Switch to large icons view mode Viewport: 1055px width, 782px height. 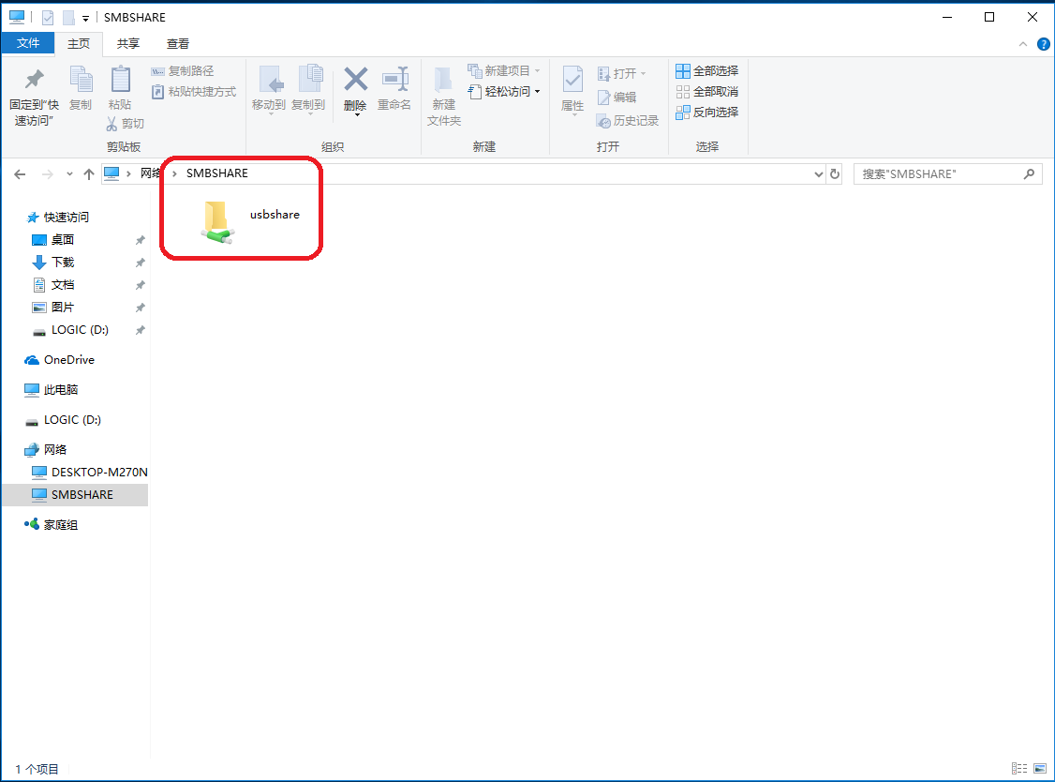click(x=1040, y=769)
